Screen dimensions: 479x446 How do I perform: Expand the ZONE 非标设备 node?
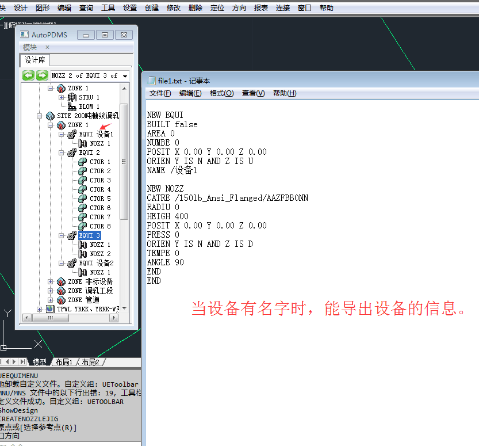click(51, 281)
